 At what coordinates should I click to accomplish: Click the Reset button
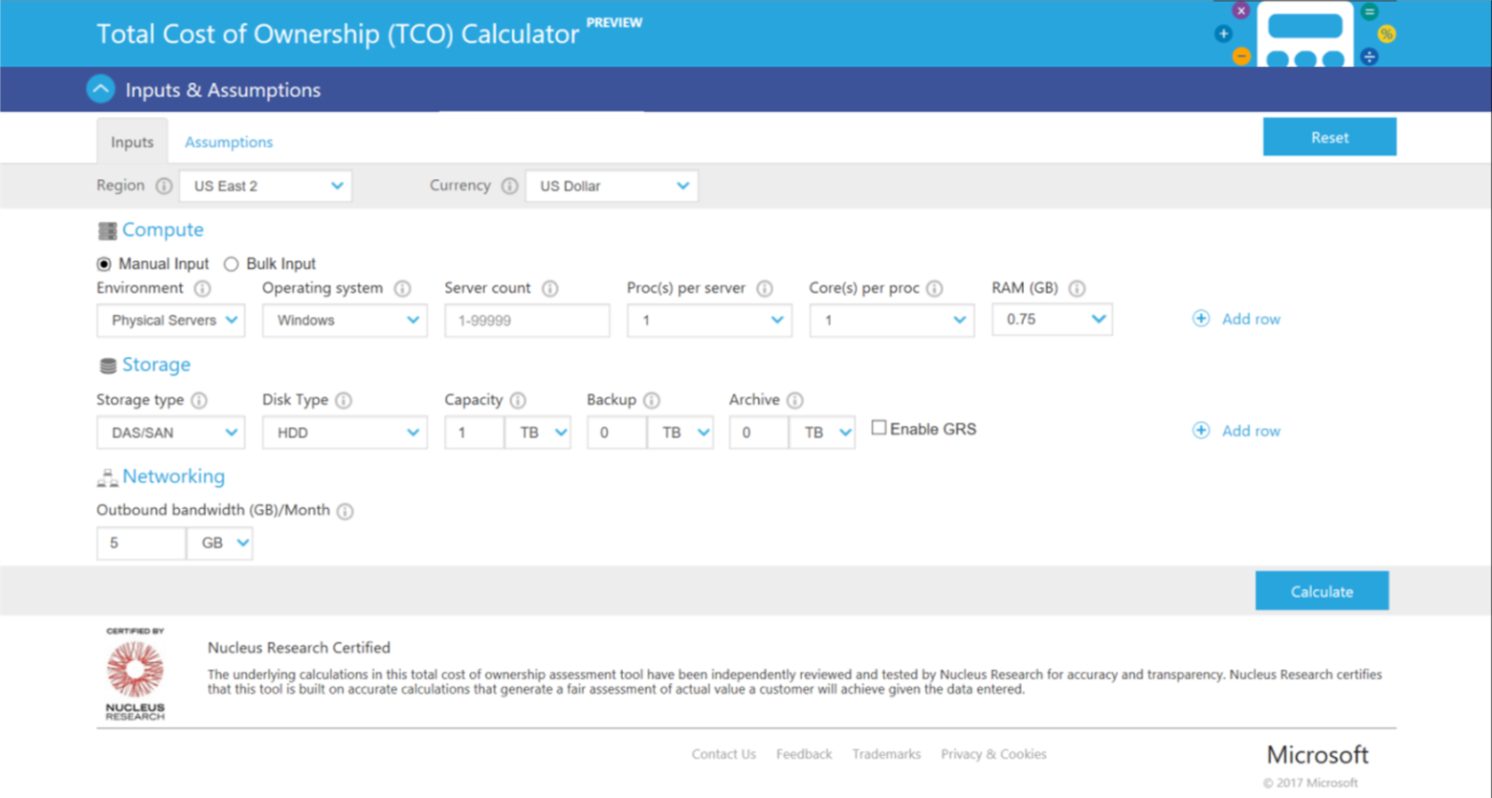1330,137
